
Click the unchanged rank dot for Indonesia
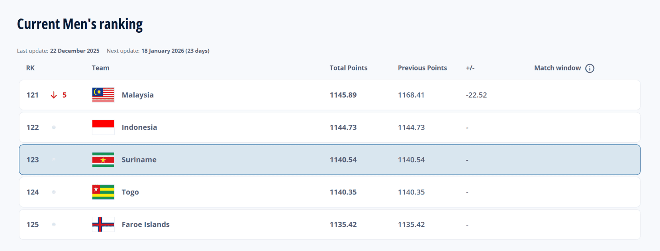pyautogui.click(x=54, y=127)
